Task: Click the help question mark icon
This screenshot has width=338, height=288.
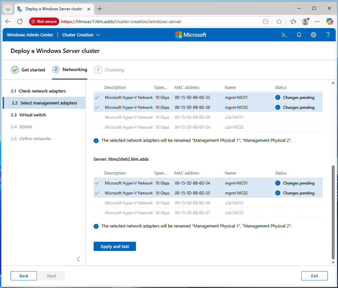Action: 328,35
